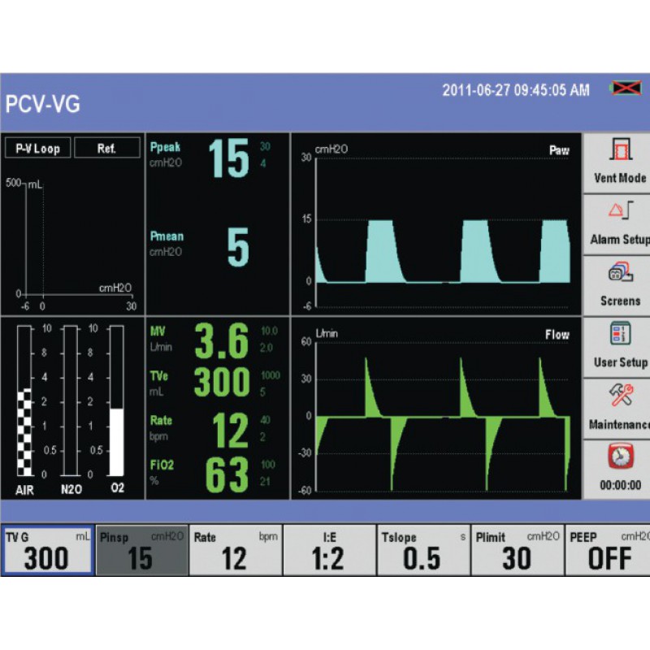Viewport: 650px width, 650px height.
Task: Select the Plimit 30 cmH2O setting
Action: coord(518,550)
